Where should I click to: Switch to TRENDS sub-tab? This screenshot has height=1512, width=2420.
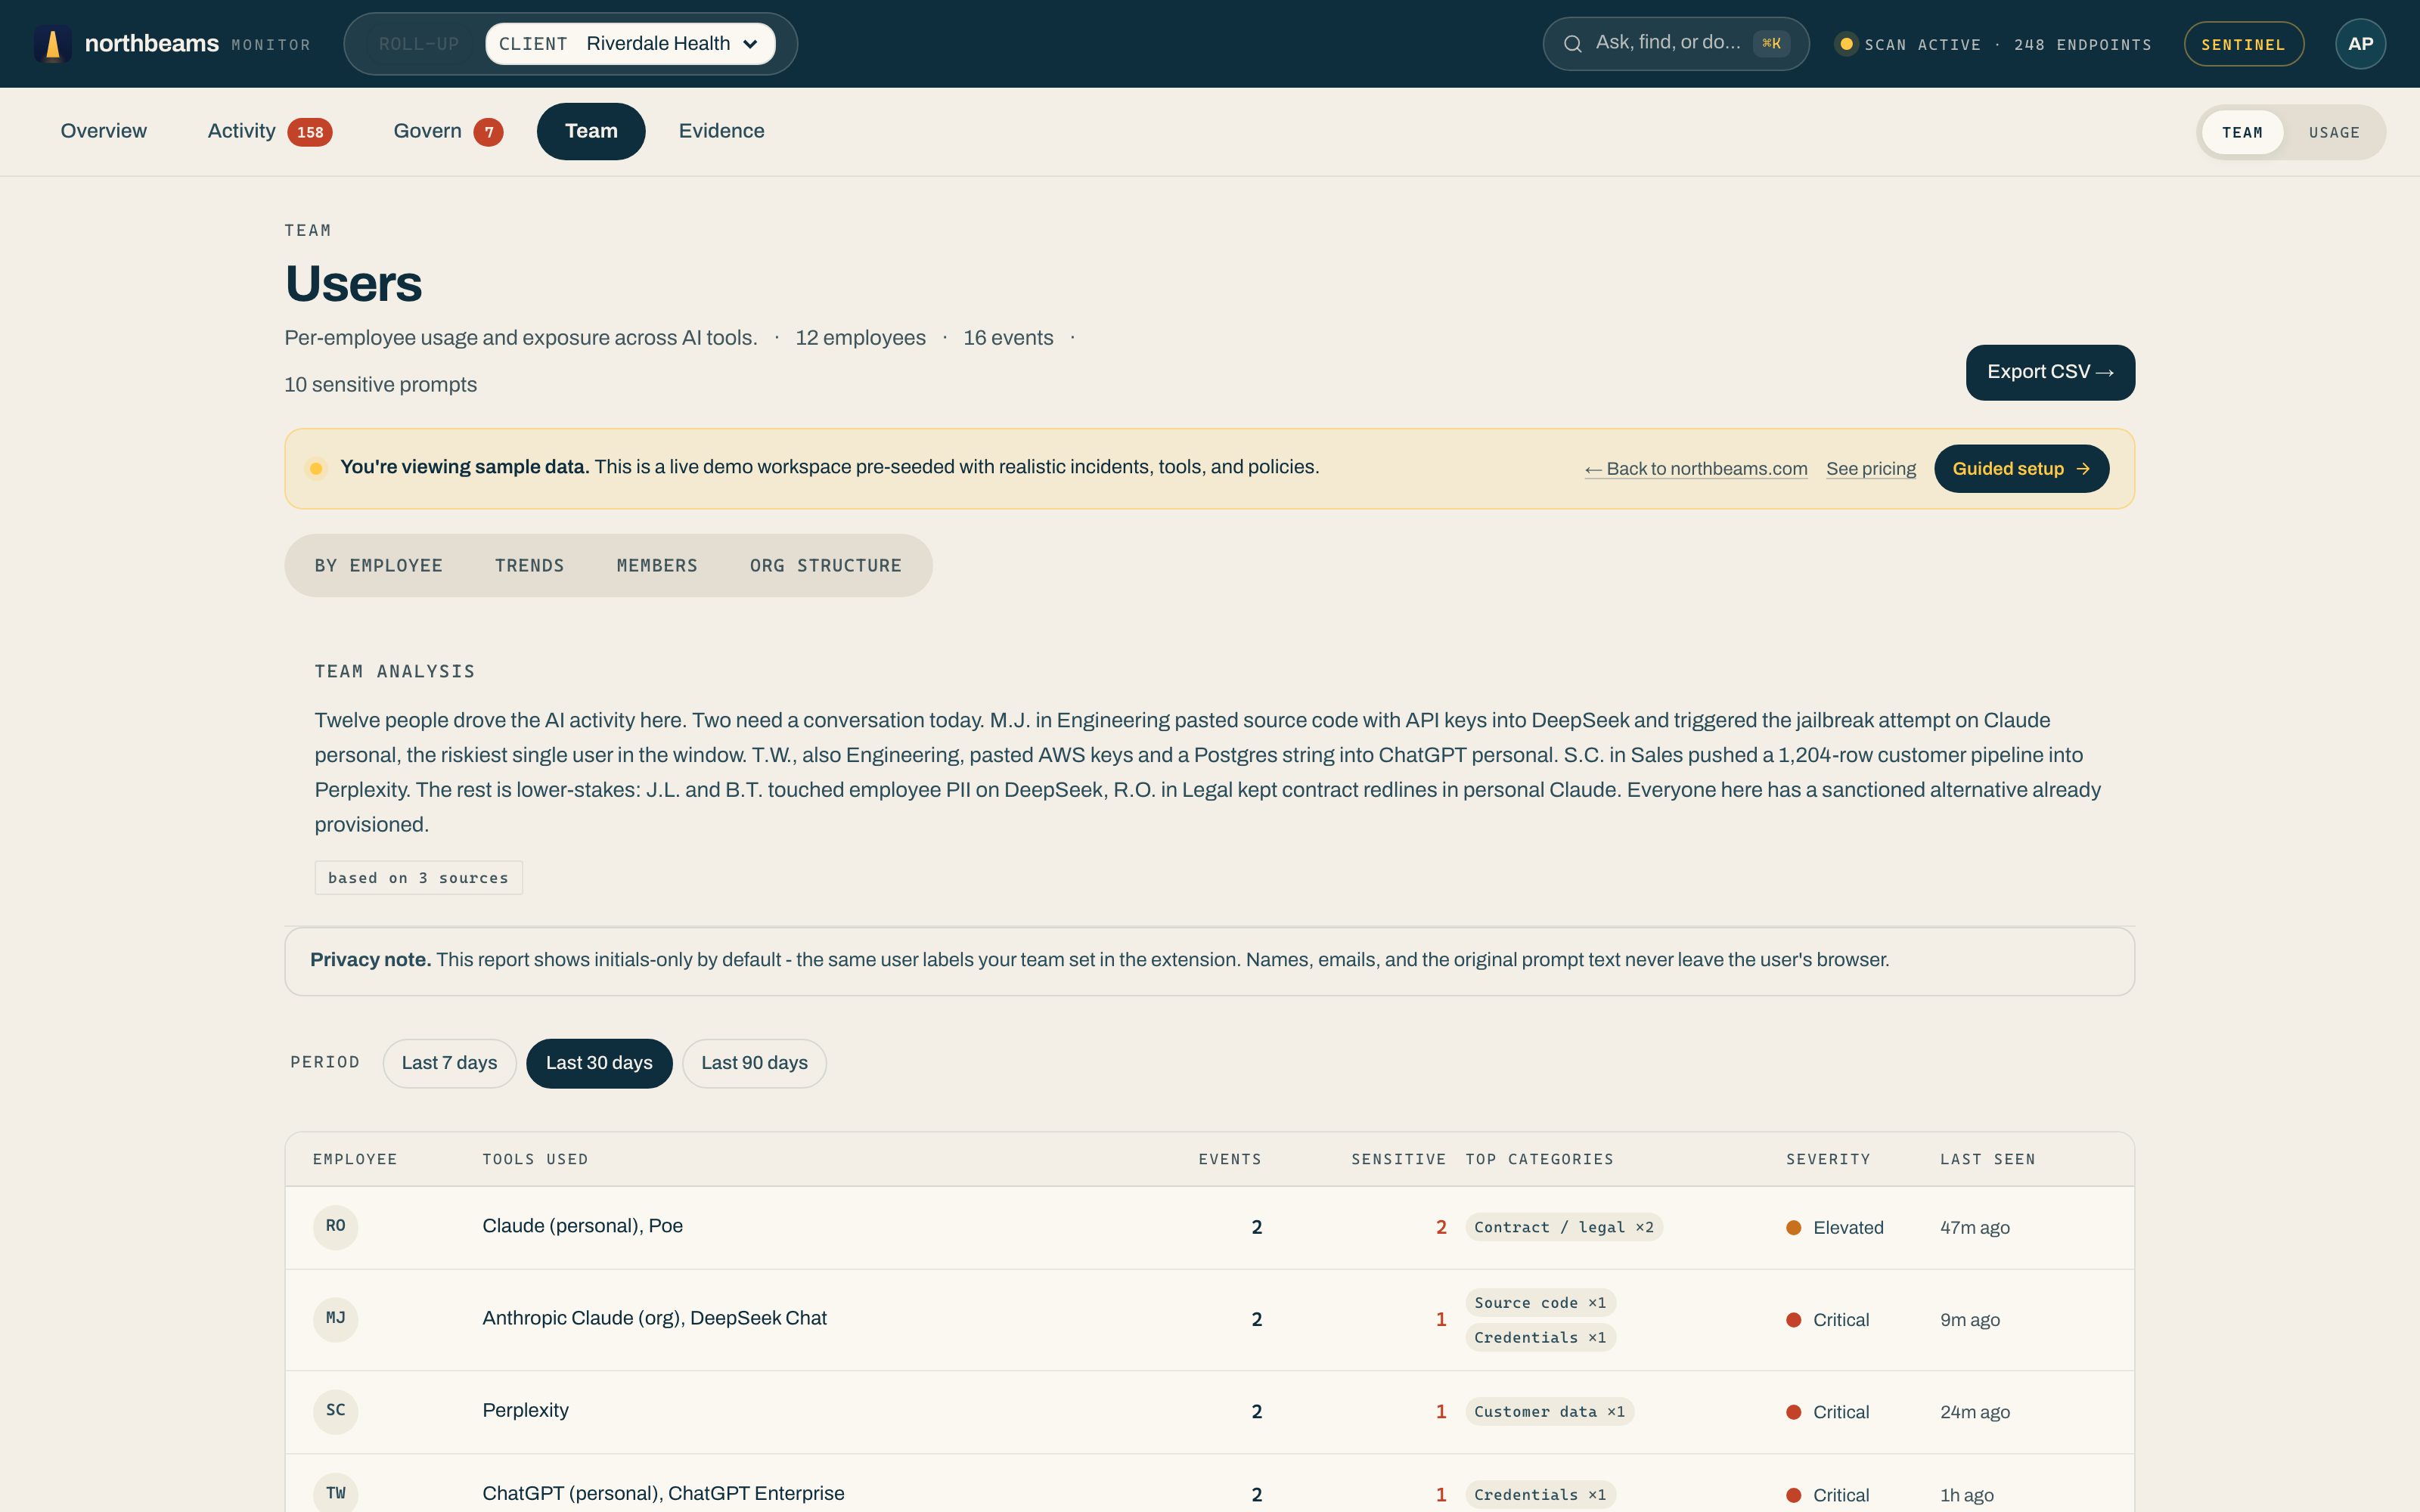point(529,566)
